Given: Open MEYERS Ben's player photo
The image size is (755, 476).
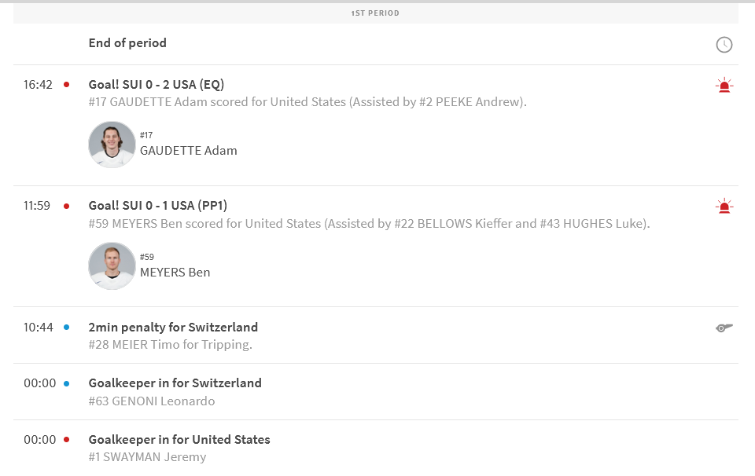Looking at the screenshot, I should click(112, 265).
